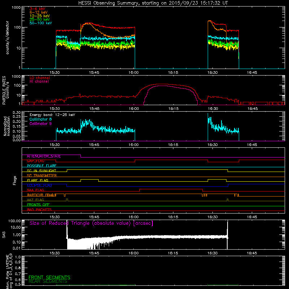The height and width of the screenshot is (289, 289).
Task: Select the "HI channel" legend label
Action: tap(39, 82)
